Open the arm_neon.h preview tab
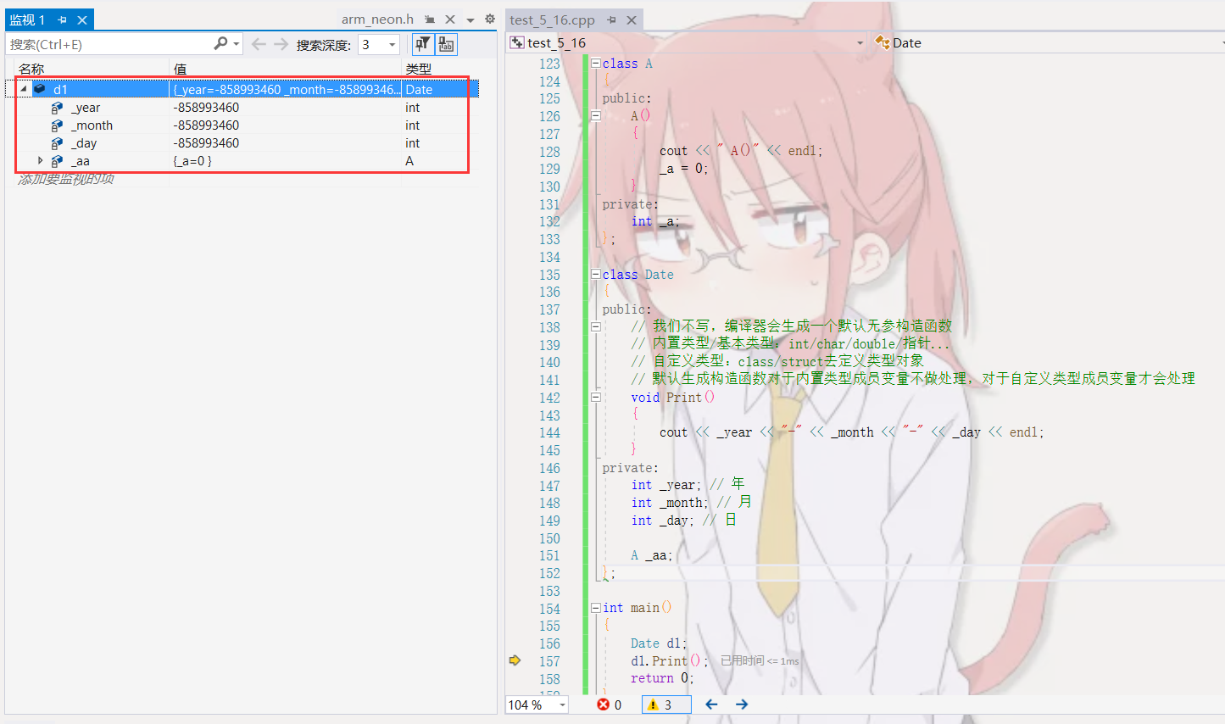The height and width of the screenshot is (724, 1225). (377, 19)
